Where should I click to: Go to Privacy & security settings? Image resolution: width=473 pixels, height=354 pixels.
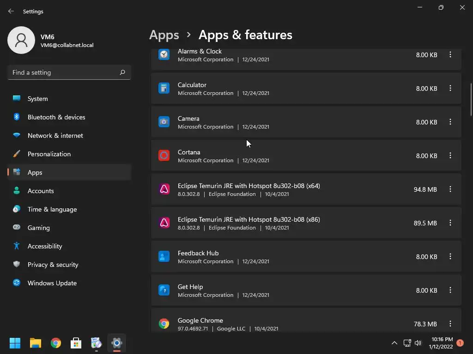coord(53,265)
